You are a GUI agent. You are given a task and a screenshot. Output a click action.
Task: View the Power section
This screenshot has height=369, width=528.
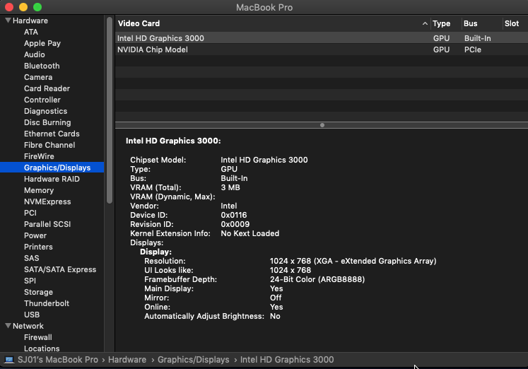click(35, 235)
